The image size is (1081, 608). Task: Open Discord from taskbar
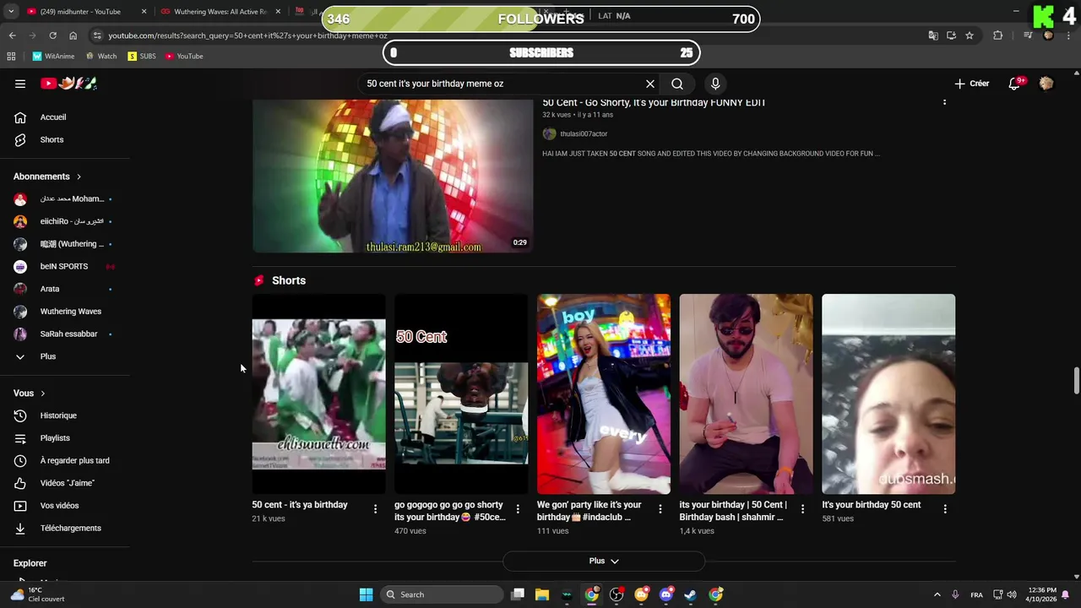666,594
